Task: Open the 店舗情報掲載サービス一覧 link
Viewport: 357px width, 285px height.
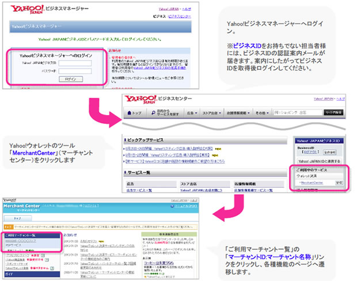Action: 253,190
